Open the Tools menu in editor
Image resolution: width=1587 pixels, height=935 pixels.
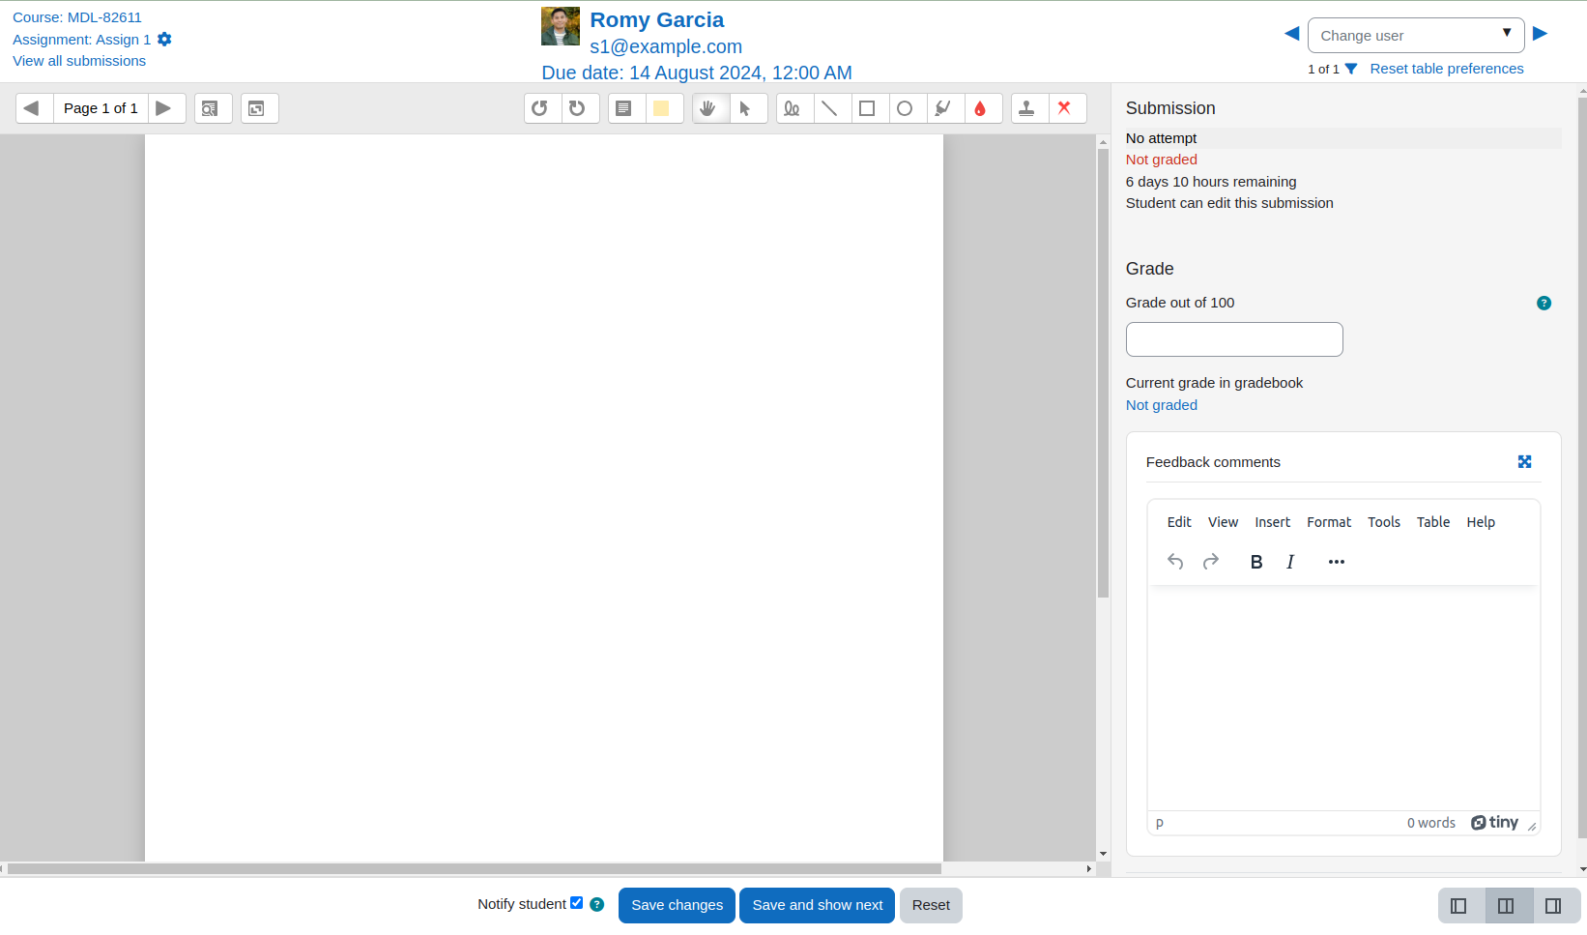(x=1384, y=522)
